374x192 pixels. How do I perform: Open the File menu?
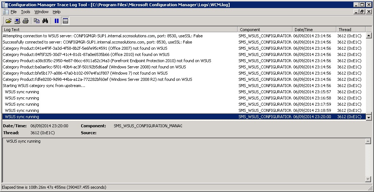(14, 12)
